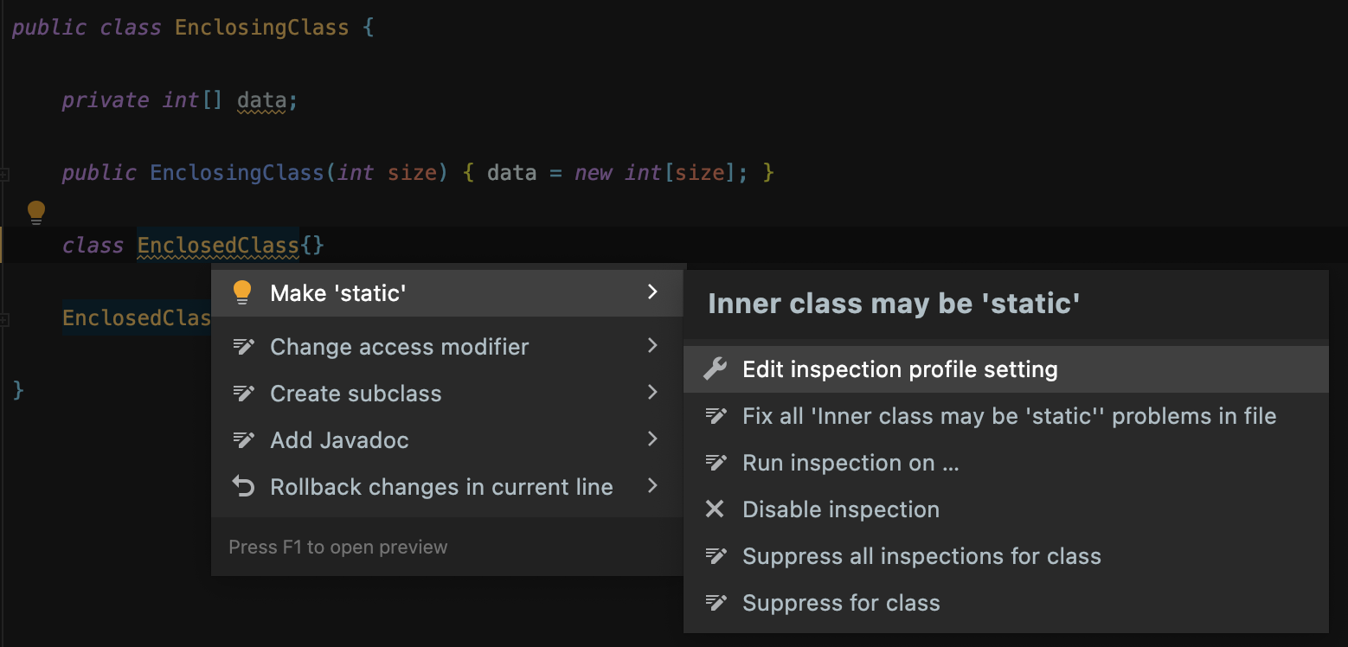Choose Disable inspection
Screen dimensions: 1348x647
click(x=1006, y=509)
